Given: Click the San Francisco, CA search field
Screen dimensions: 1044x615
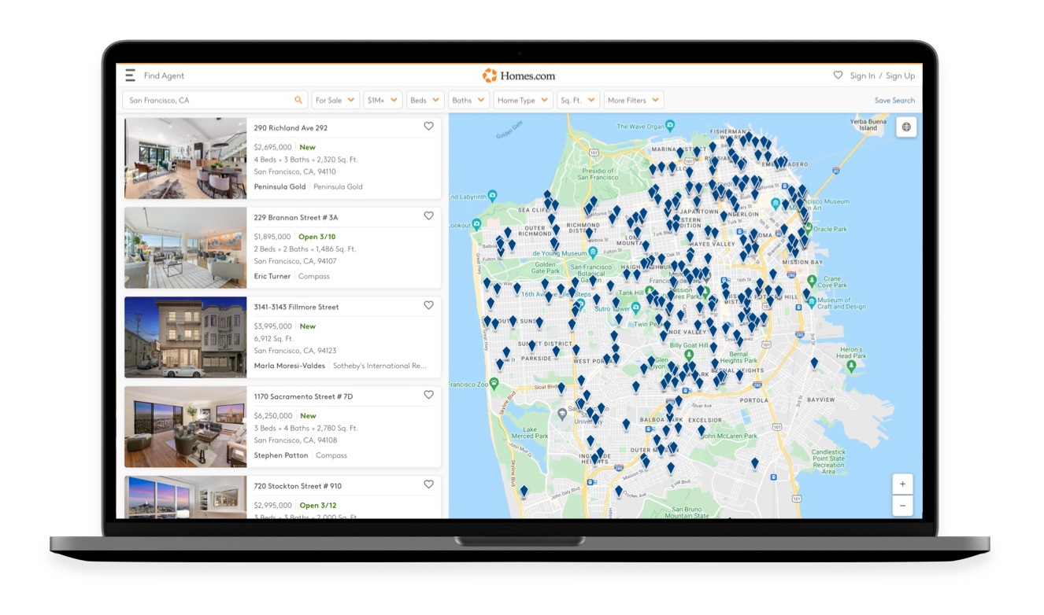Looking at the screenshot, I should click(x=214, y=100).
